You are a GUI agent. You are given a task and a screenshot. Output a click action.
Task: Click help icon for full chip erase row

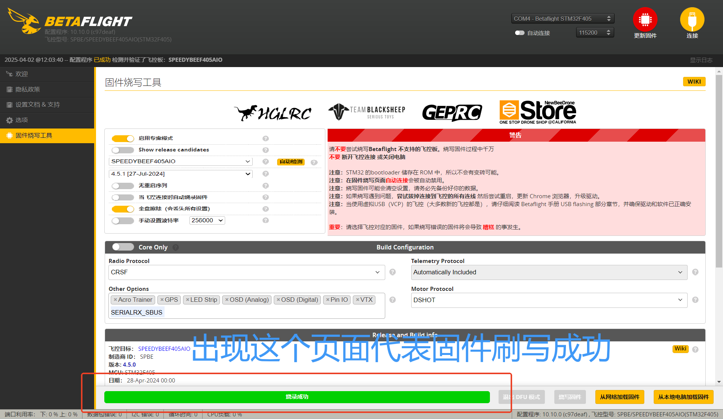coord(265,209)
